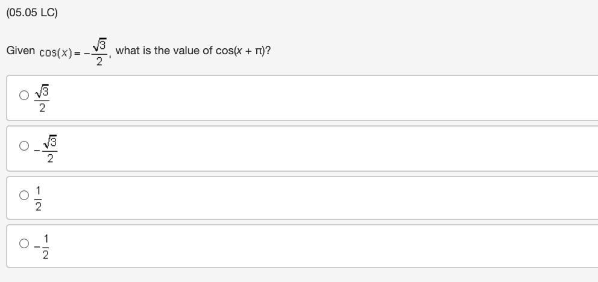This screenshot has height=282, width=598.
Task: Select the radio button for positive √3/2
Action: coord(24,95)
